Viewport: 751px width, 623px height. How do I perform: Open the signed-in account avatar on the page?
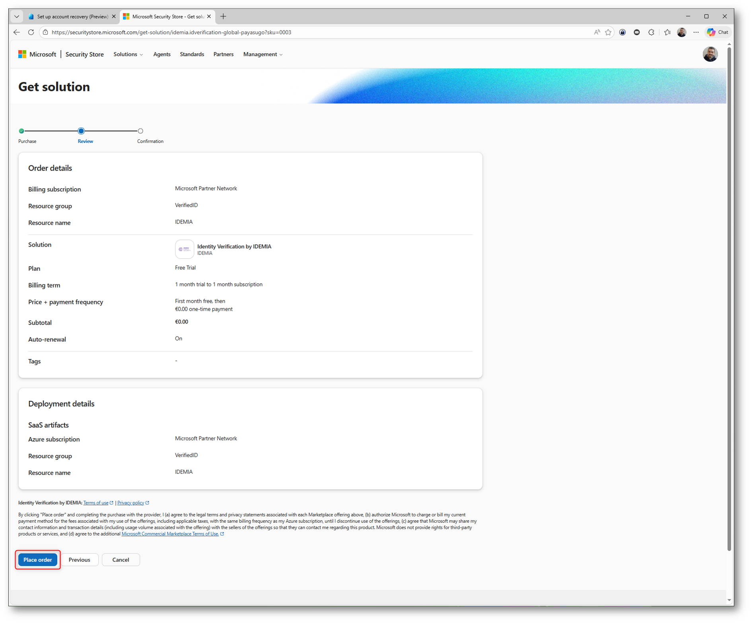tap(710, 54)
